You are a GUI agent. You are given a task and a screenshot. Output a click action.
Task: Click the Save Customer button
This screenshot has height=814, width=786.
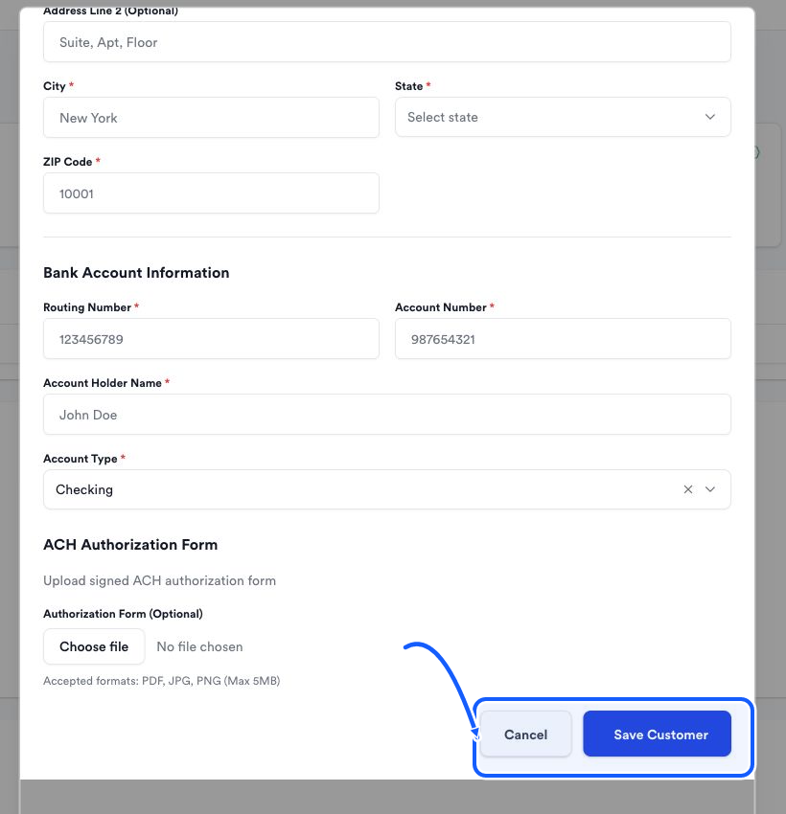[x=657, y=734]
